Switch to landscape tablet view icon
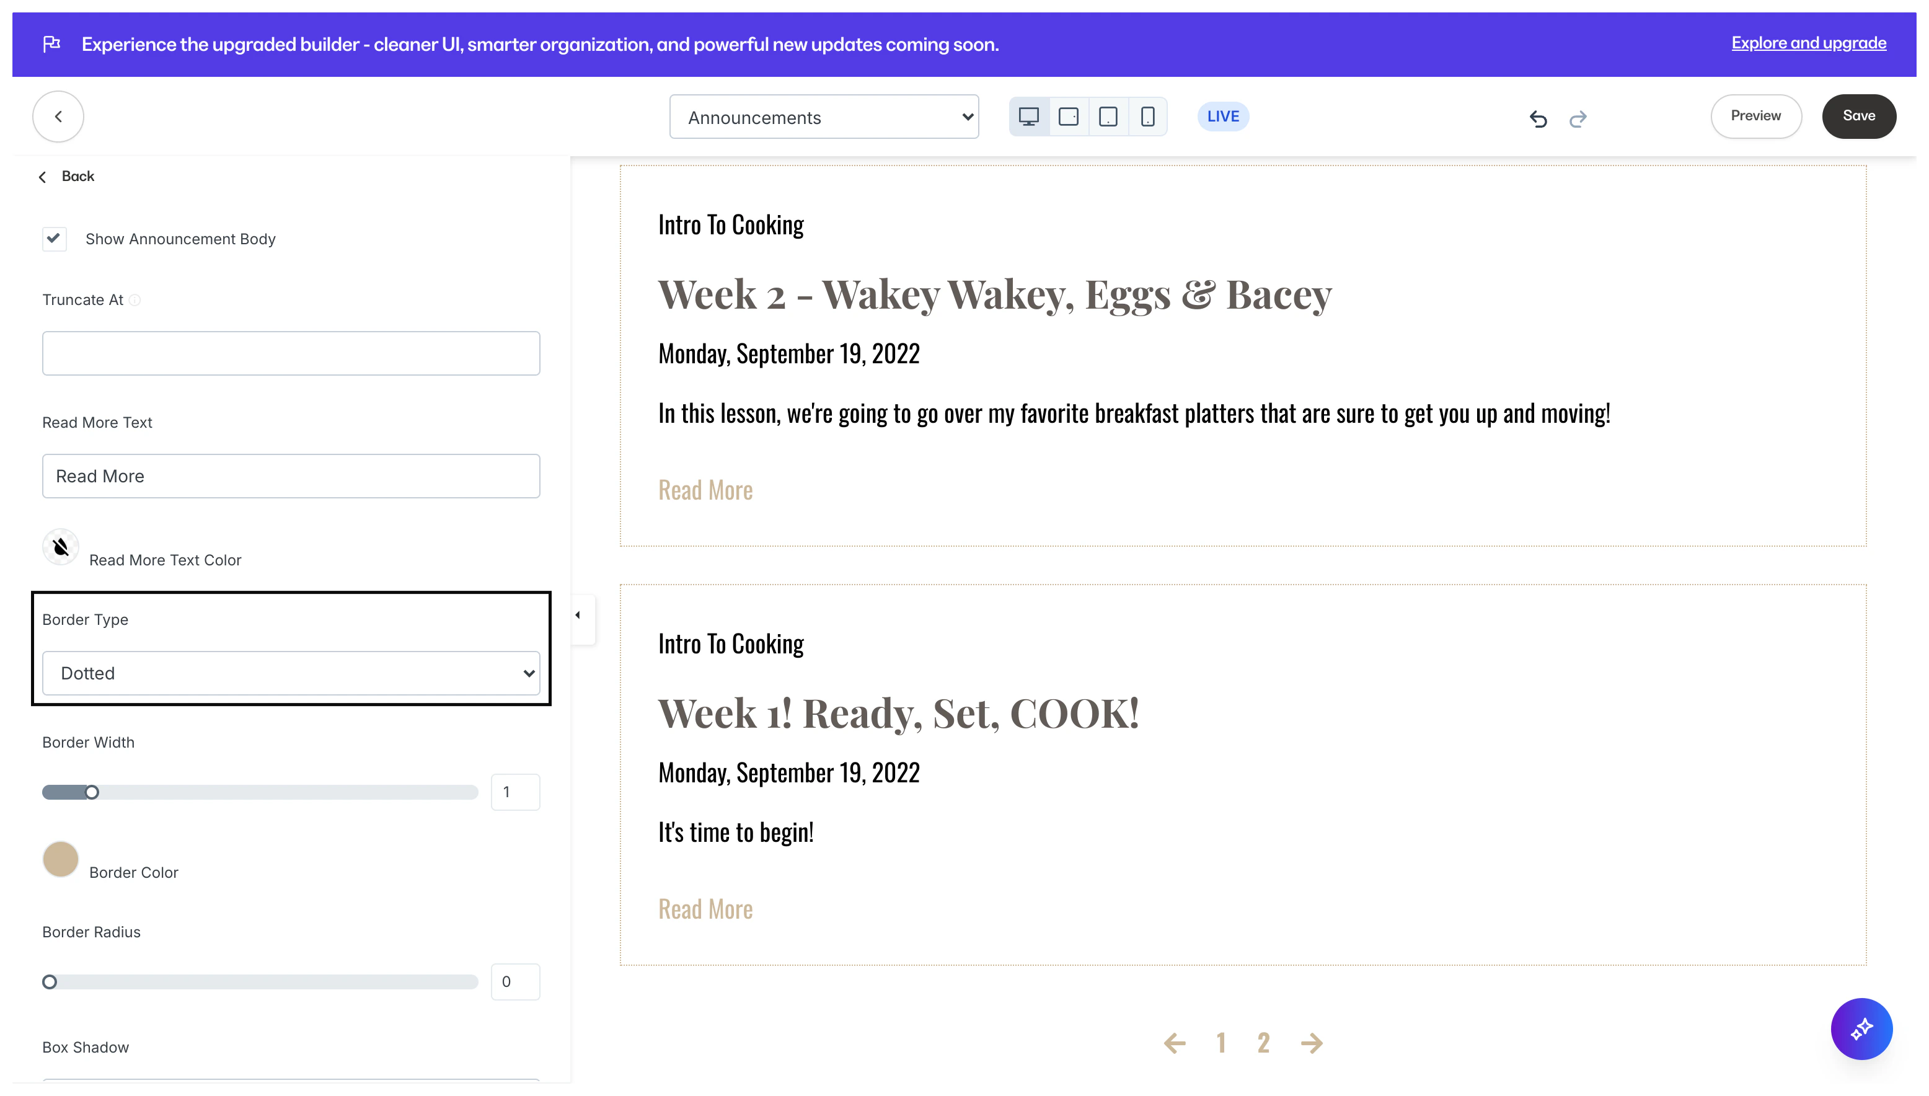 tap(1068, 117)
